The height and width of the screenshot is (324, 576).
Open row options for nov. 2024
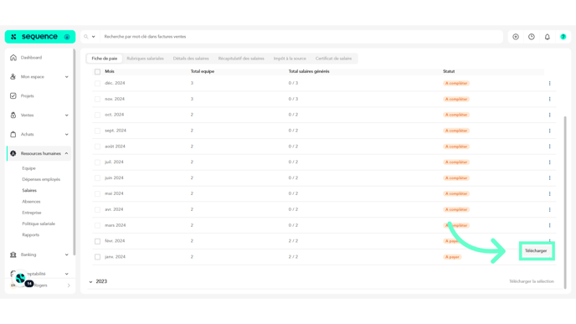[x=549, y=99]
